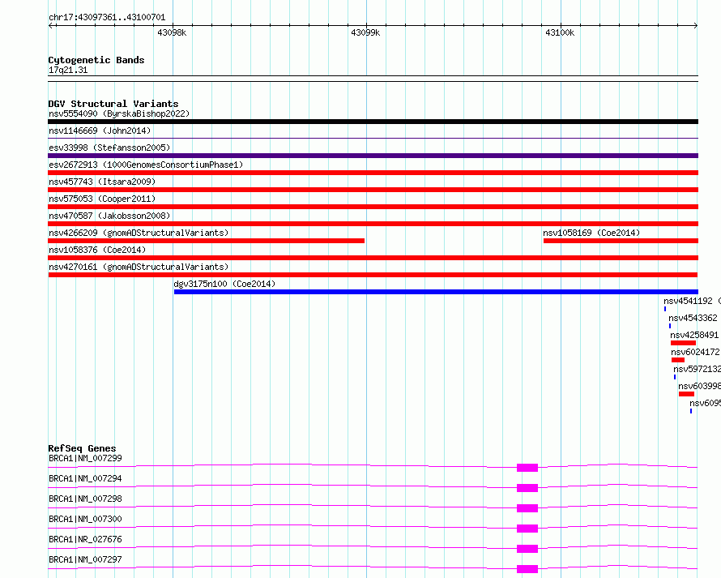This screenshot has width=721, height=578.
Task: Open the nsv5554090 (ByrskaBishop2022) label
Action: 119,113
